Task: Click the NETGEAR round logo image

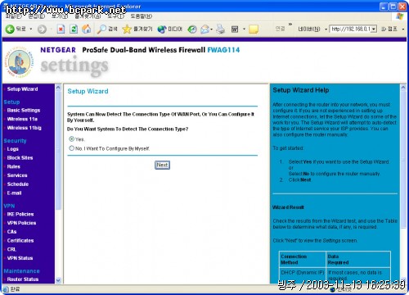Action: (x=19, y=62)
